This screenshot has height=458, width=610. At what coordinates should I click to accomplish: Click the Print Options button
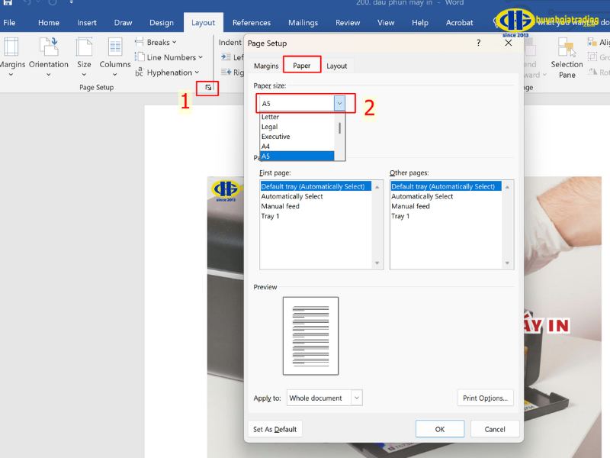(485, 398)
